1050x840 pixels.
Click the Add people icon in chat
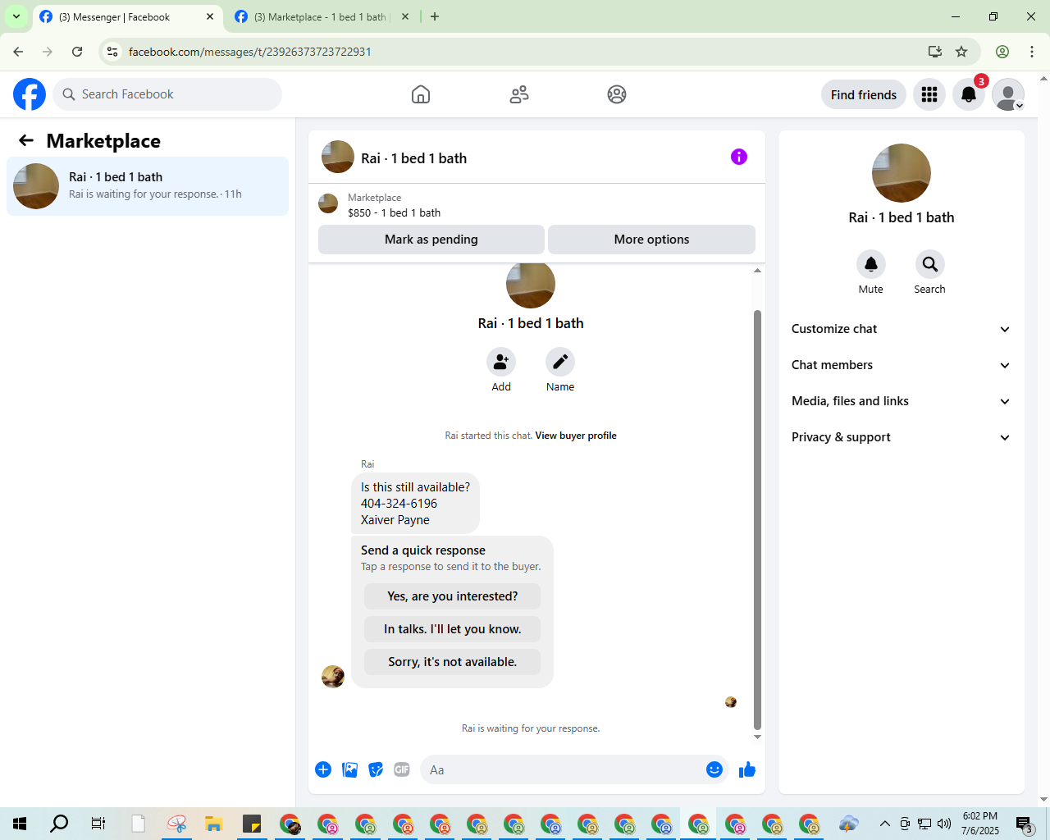(501, 362)
